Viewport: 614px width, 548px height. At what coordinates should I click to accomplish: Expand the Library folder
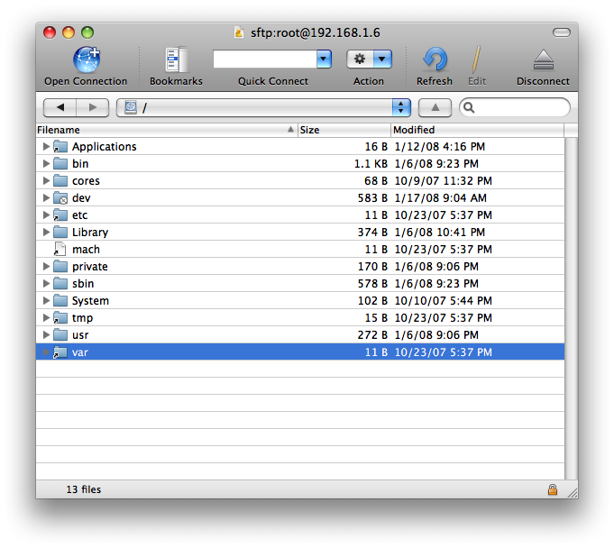46,233
